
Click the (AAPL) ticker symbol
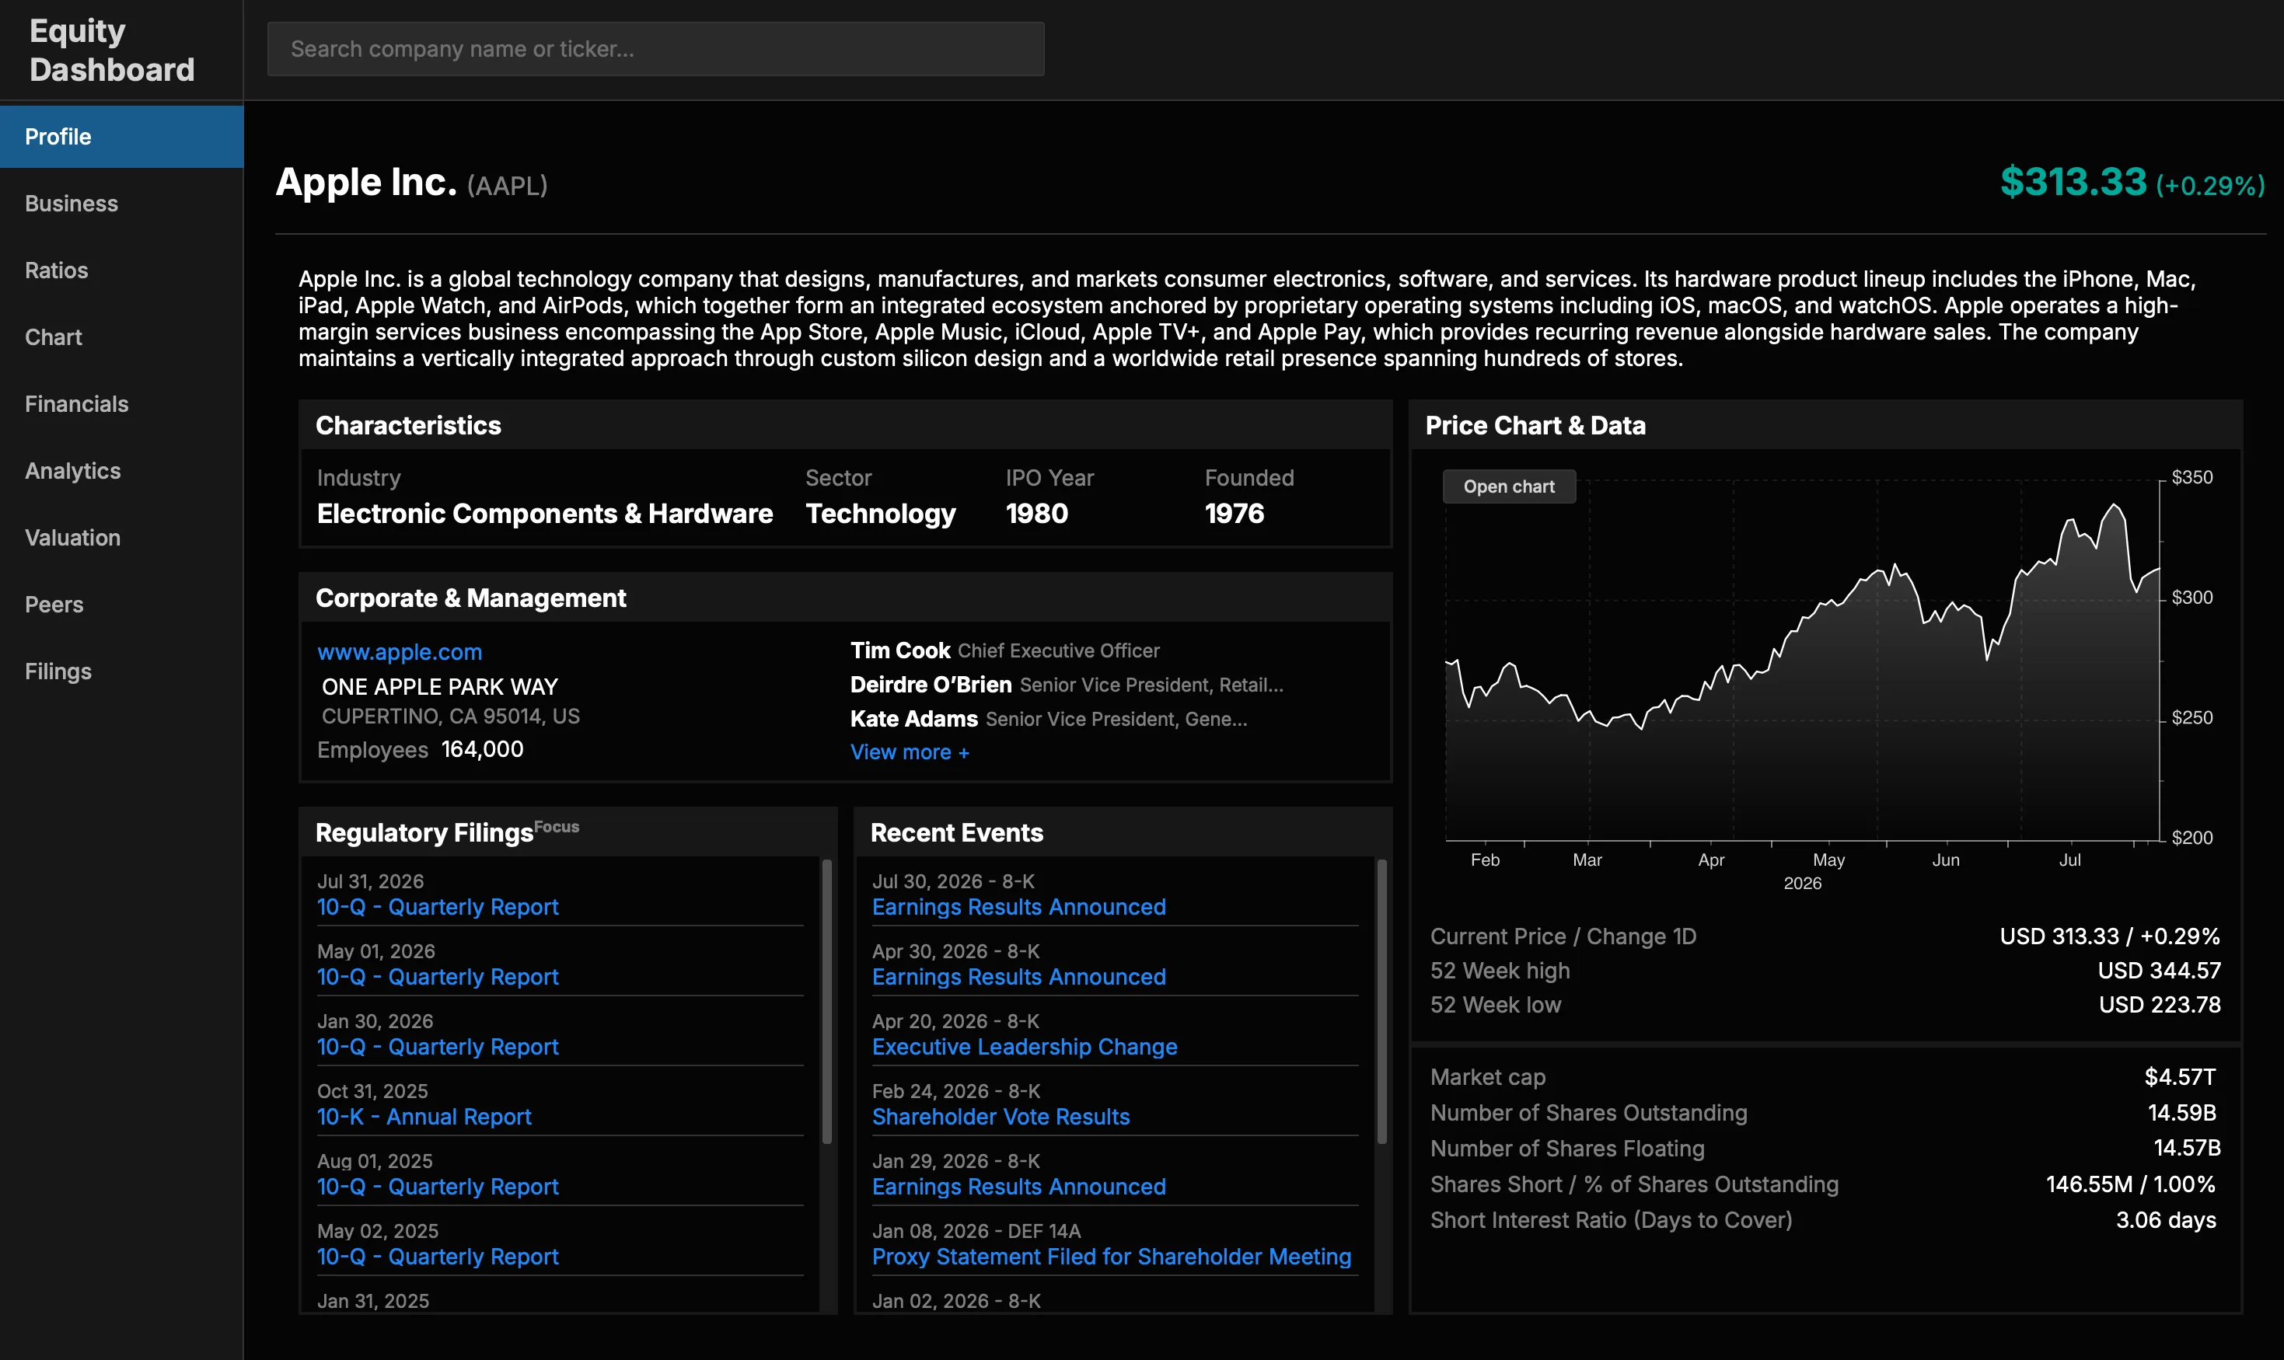tap(507, 186)
